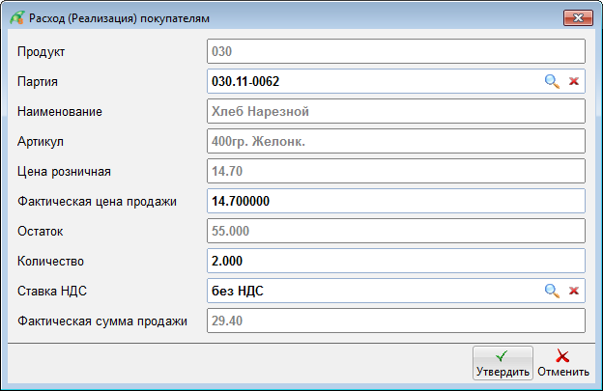Image resolution: width=603 pixels, height=391 pixels.
Task: Close the Расход (Реализация) покупателям dialog
Action: (578, 17)
